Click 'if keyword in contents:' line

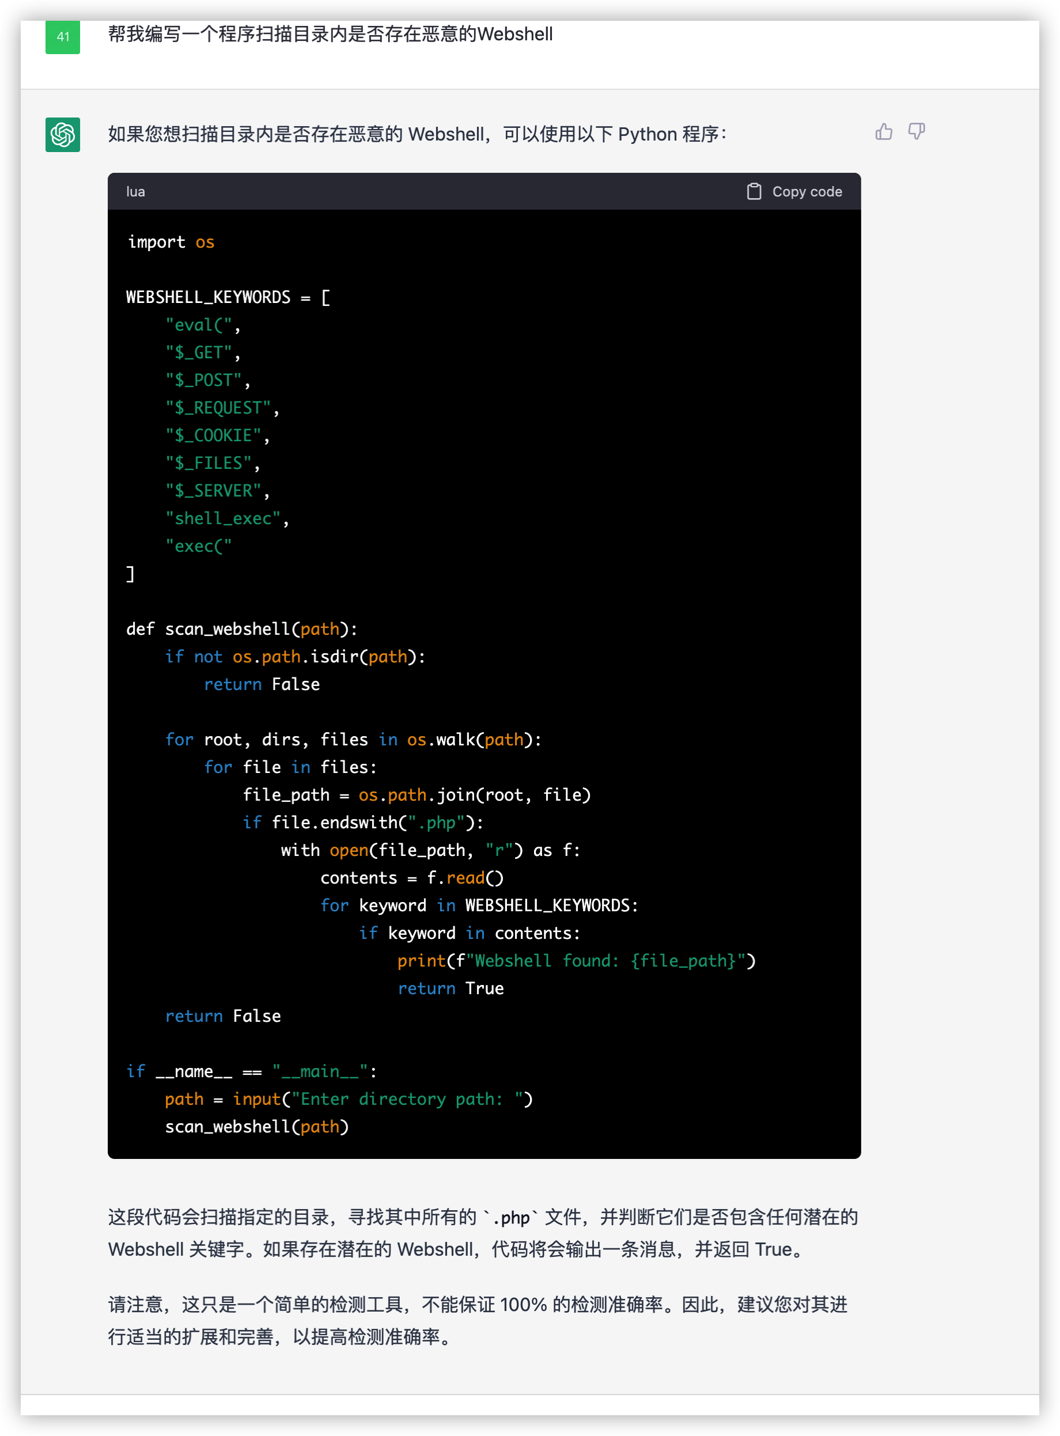[x=470, y=933]
